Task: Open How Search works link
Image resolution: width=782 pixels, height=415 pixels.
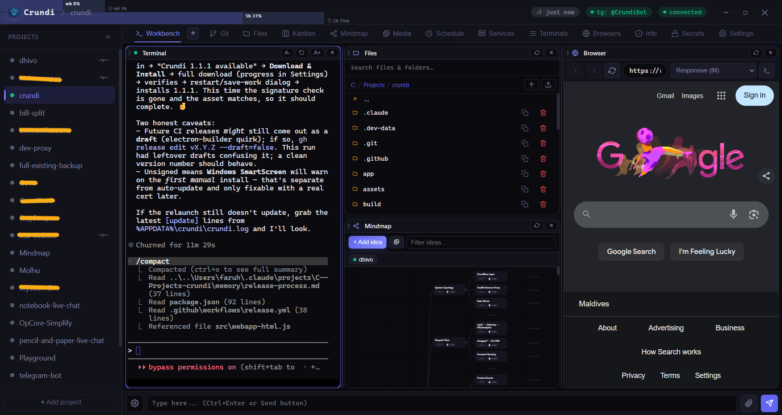Action: tap(671, 352)
